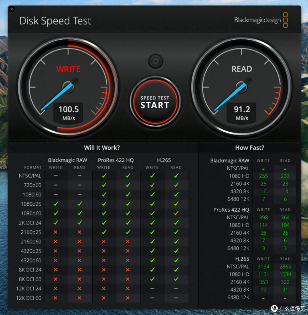Click the 1080i60 format row label

click(x=32, y=194)
